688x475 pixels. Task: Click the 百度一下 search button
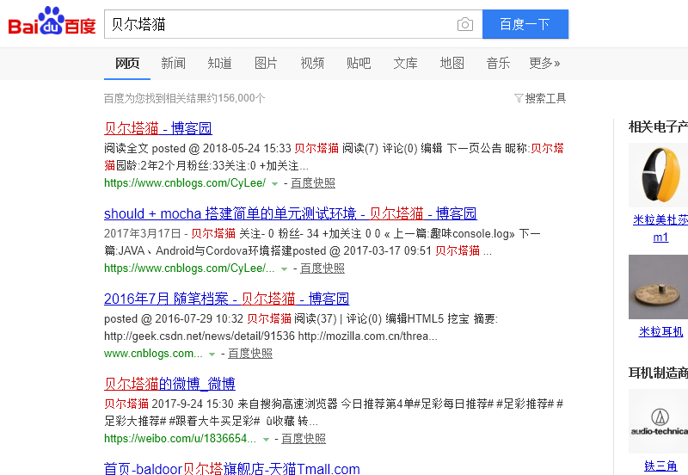525,24
